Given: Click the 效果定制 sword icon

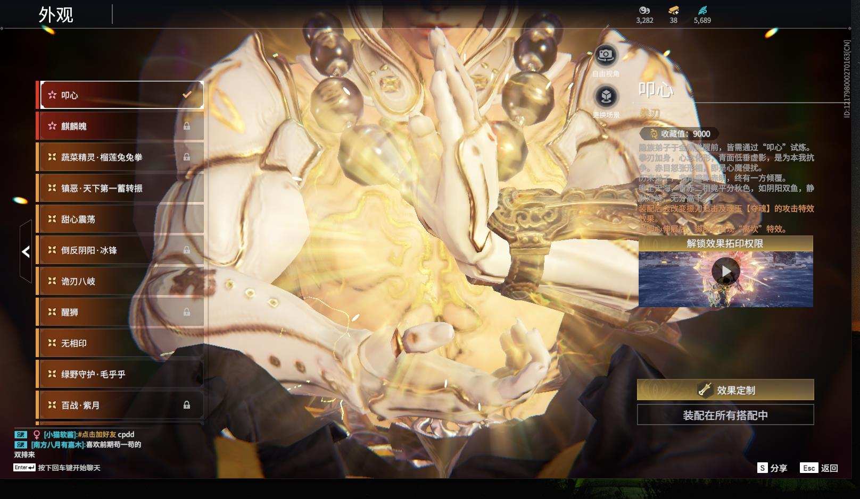Looking at the screenshot, I should [705, 390].
